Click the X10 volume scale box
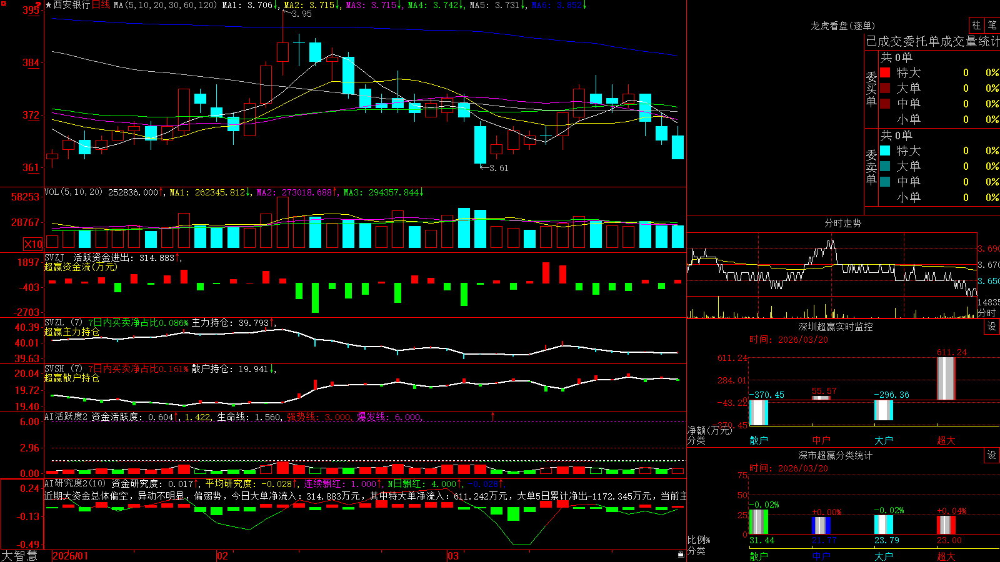The image size is (1000, 562). 33,244
